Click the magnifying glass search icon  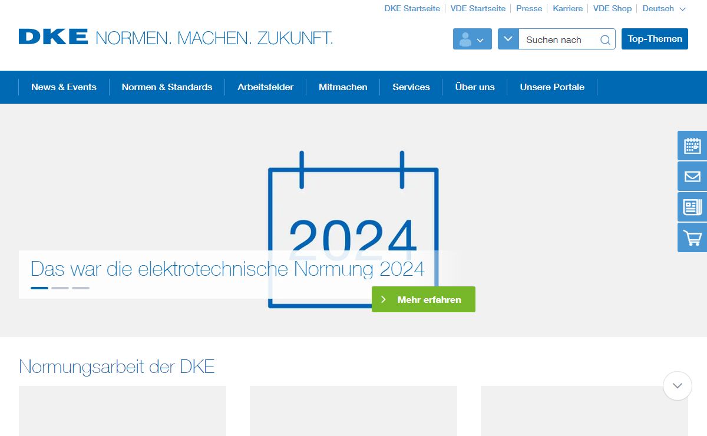[x=605, y=39]
